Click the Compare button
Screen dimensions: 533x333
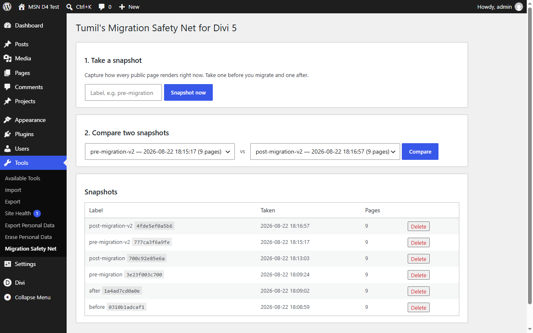coord(420,152)
